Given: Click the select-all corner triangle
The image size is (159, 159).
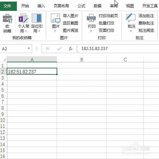Looking at the screenshot, I should (x=4, y=59).
